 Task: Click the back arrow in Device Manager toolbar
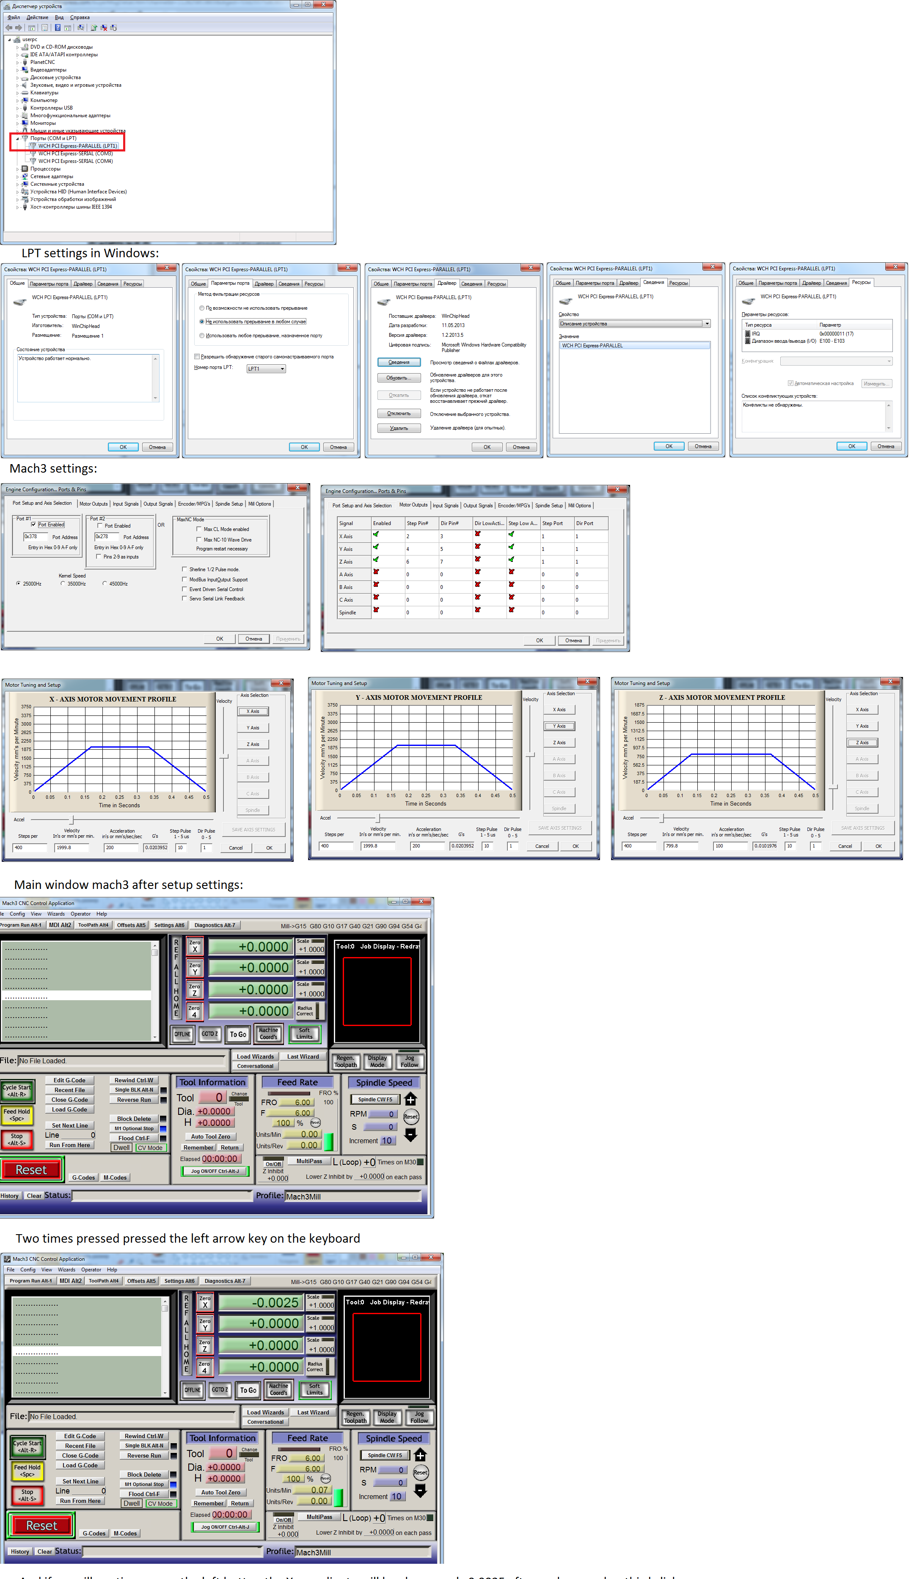[x=9, y=28]
